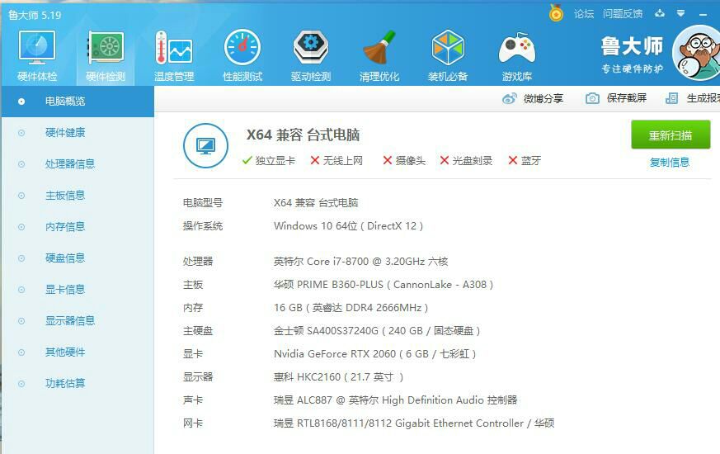Click the ALC887 sound card value
This screenshot has width=720, height=454.
pos(395,400)
